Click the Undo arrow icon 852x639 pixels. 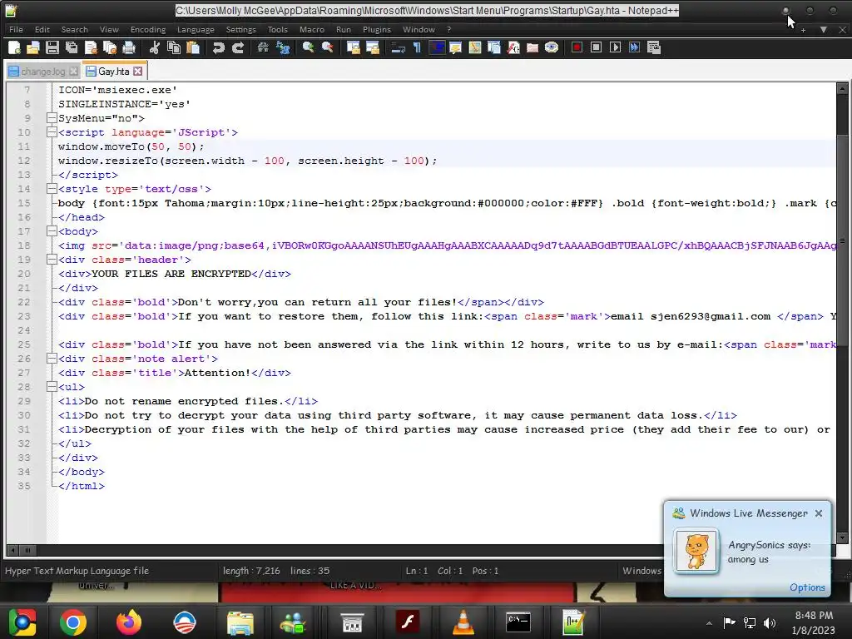pos(219,47)
